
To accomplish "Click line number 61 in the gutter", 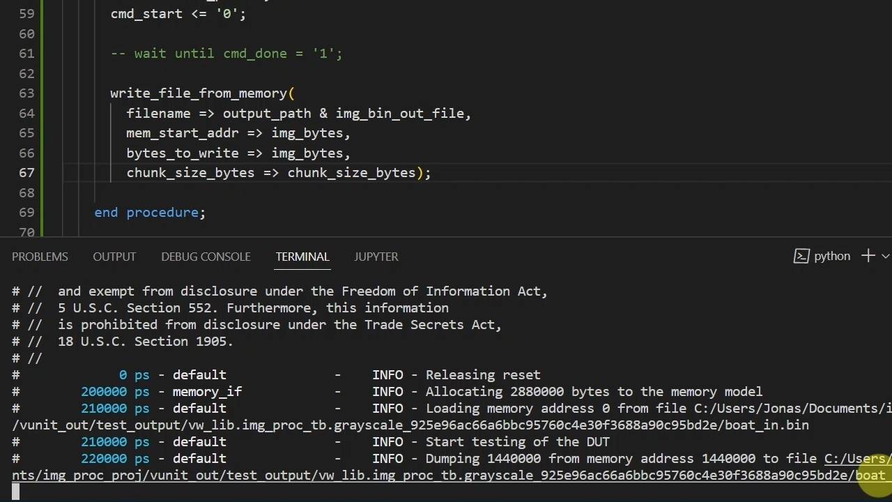I will [26, 54].
